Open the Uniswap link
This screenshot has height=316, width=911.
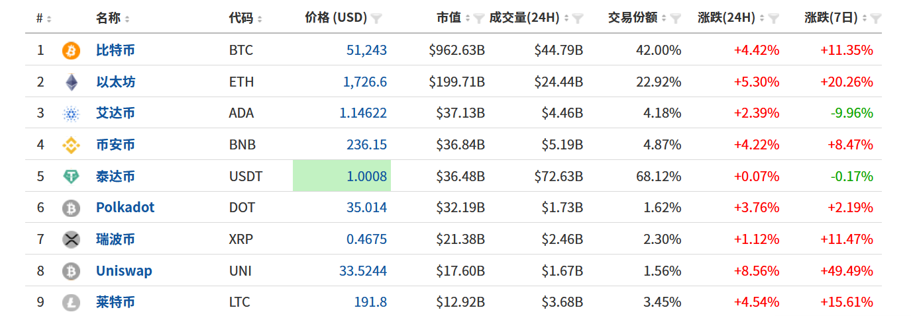[x=124, y=271]
